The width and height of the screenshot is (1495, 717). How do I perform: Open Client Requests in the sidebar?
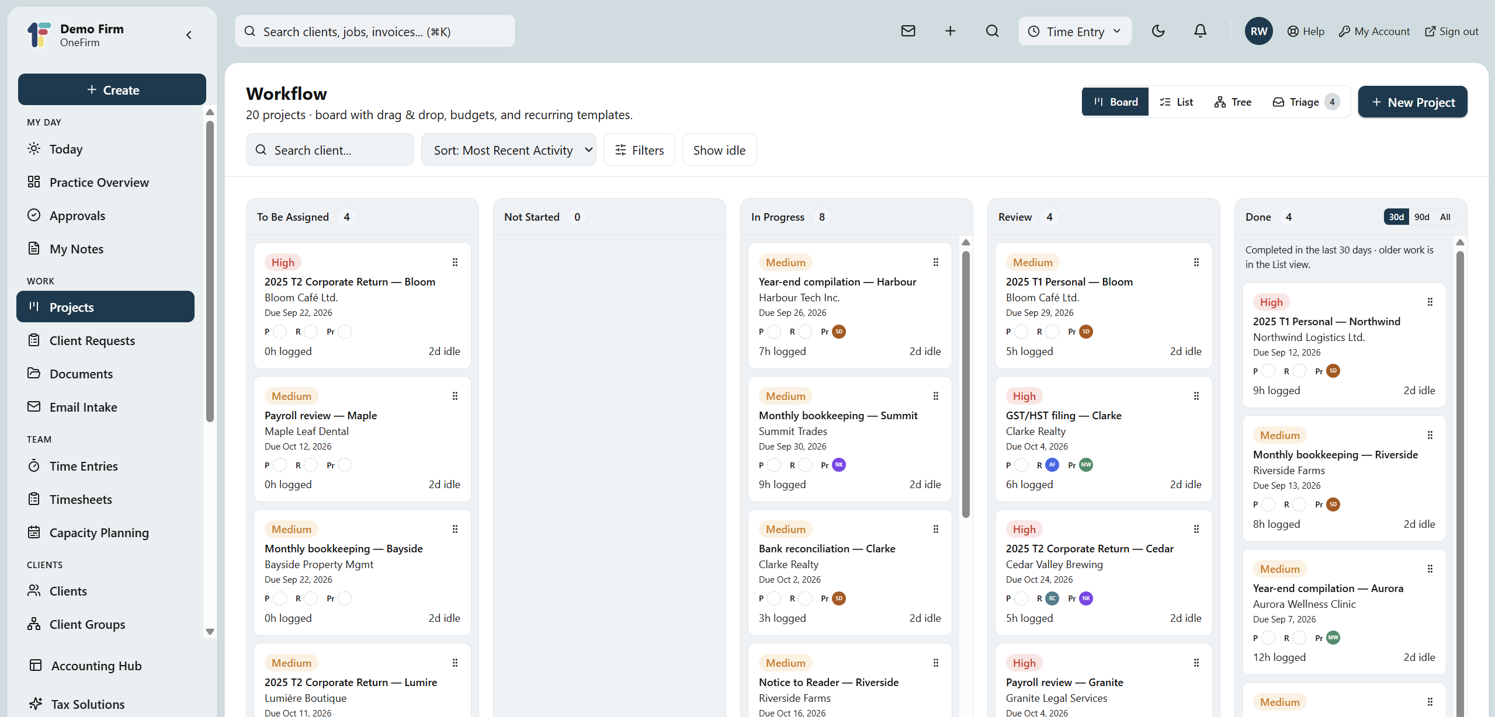tap(105, 340)
